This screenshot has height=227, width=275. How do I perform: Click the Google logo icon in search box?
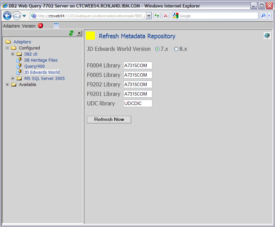point(175,16)
